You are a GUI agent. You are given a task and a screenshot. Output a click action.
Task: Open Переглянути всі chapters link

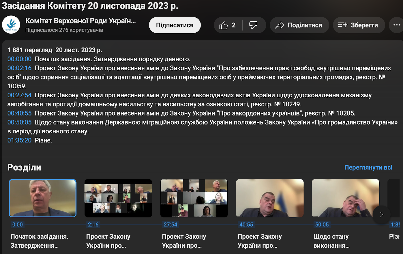[x=368, y=167]
